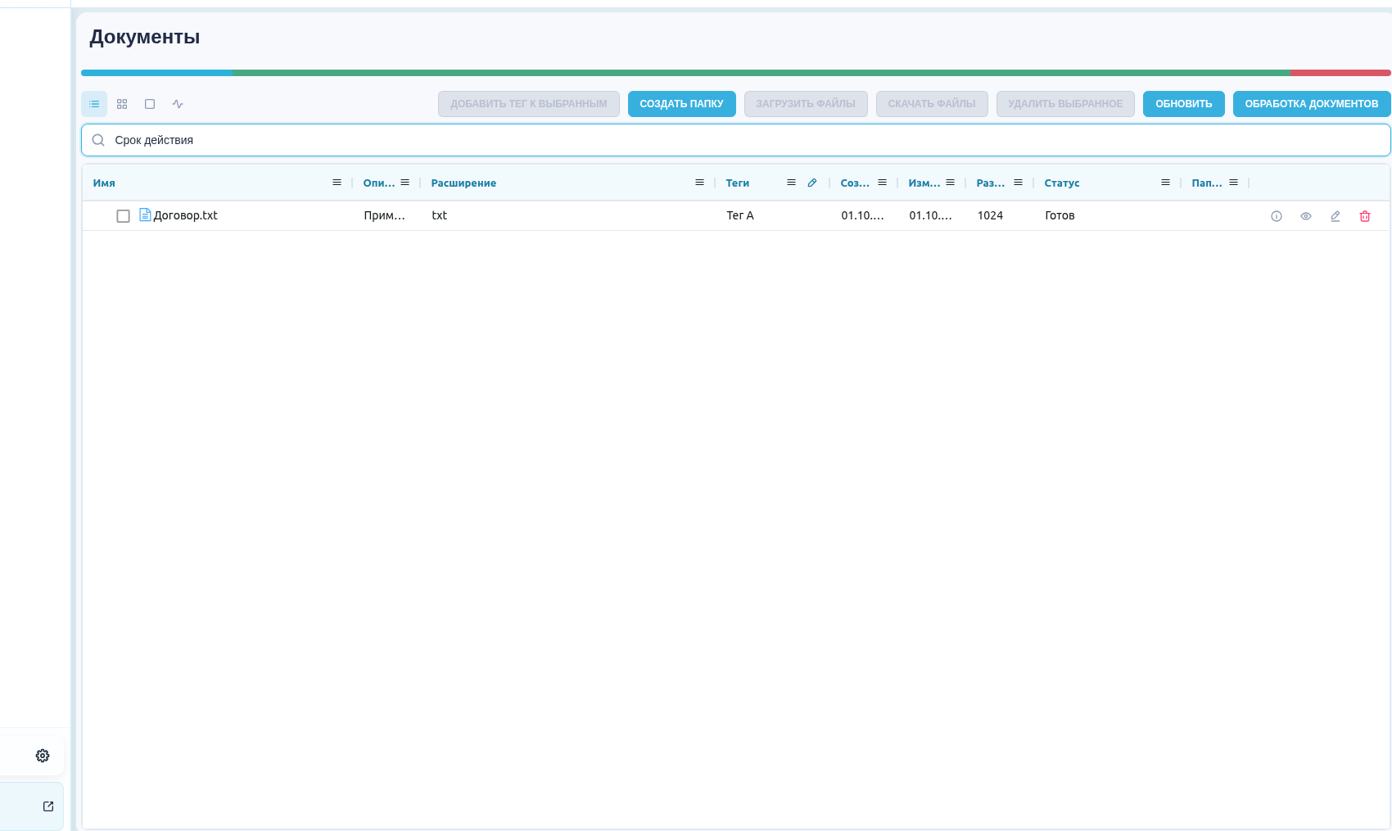
Task: Open the Пап… column menu
Action: point(1233,183)
